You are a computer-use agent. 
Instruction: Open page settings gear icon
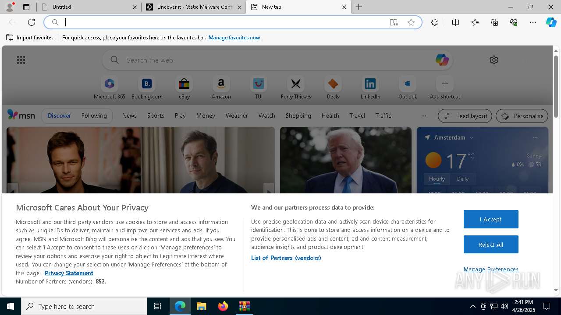pos(494,60)
